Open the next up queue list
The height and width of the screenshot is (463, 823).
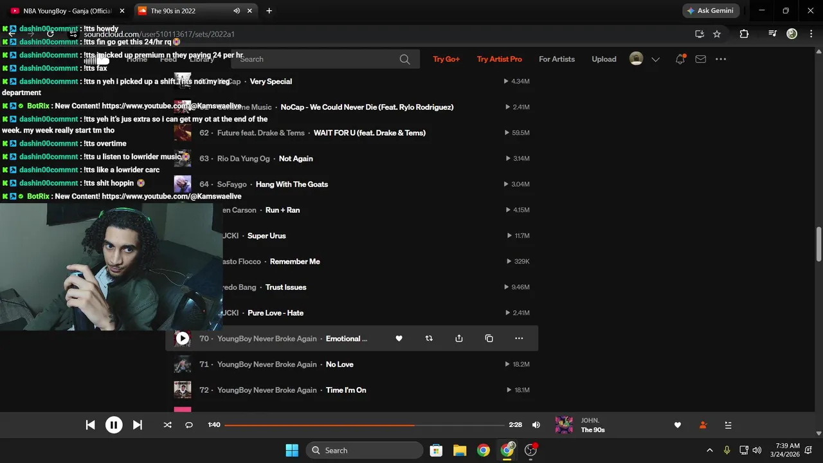pos(728,425)
